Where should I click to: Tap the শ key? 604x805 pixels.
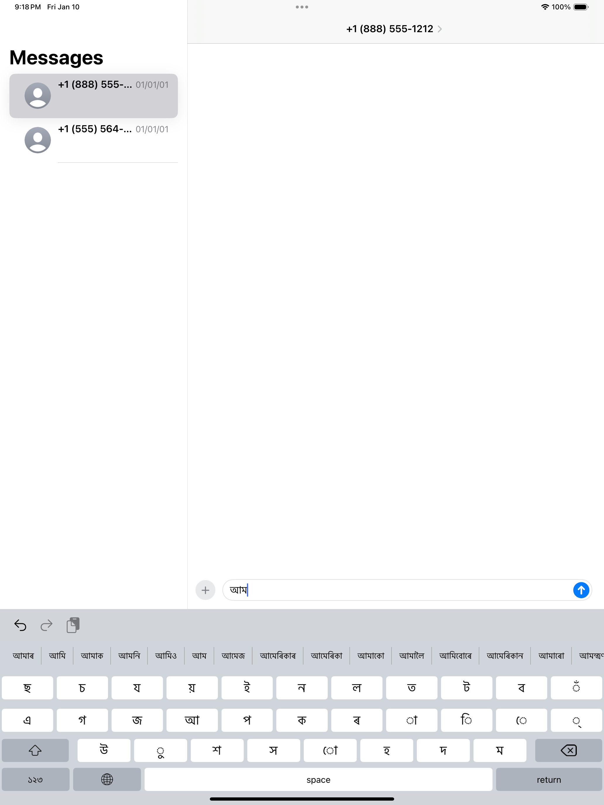pos(217,750)
